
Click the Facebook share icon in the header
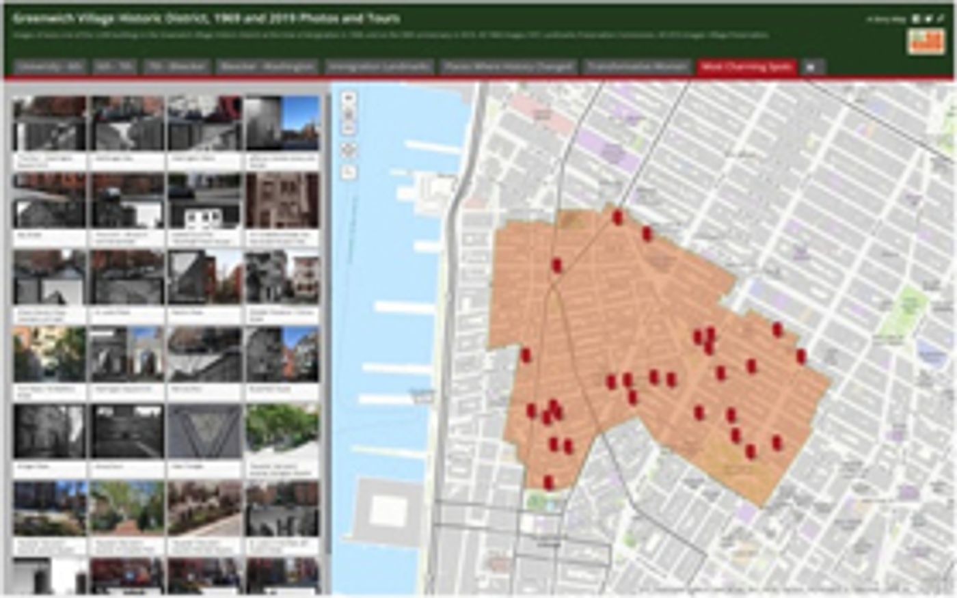click(x=915, y=19)
